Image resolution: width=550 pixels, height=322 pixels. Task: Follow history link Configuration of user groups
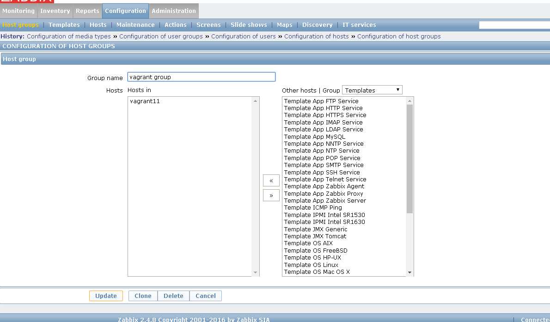pos(161,37)
